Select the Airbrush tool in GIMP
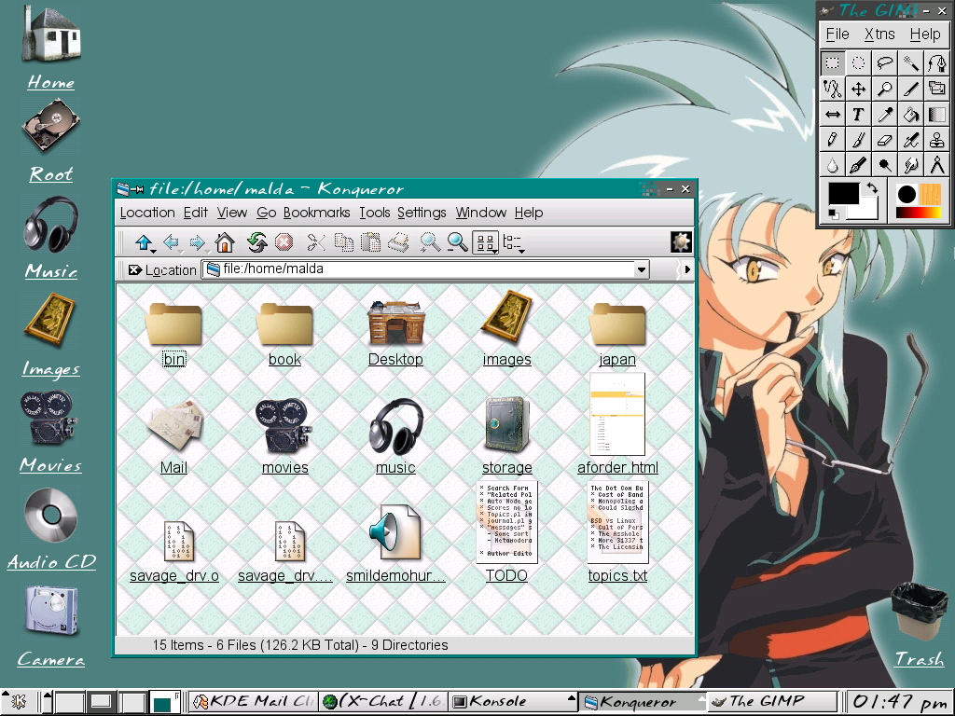This screenshot has width=955, height=716. [910, 140]
